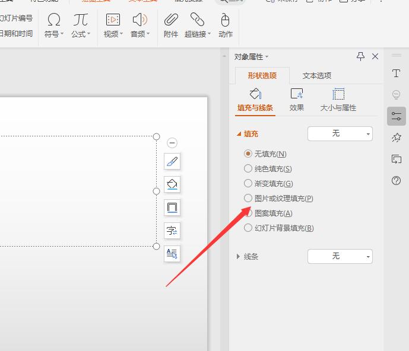Open the sidebar text T tool
The width and height of the screenshot is (409, 351).
tap(396, 74)
